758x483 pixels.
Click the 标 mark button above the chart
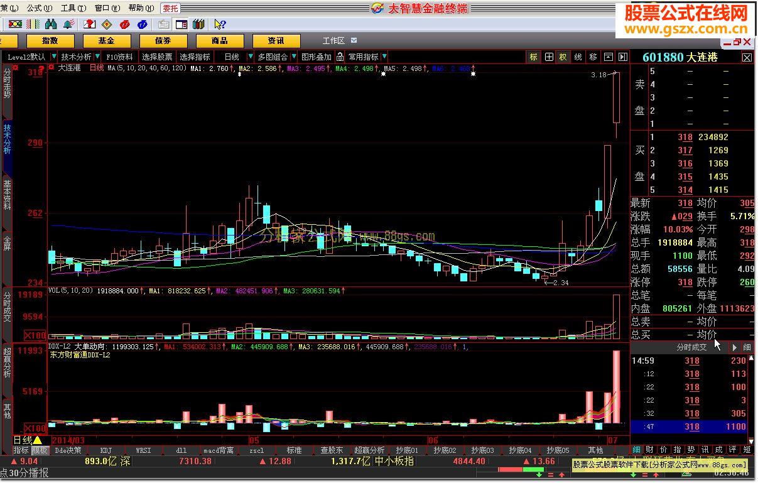click(x=534, y=57)
